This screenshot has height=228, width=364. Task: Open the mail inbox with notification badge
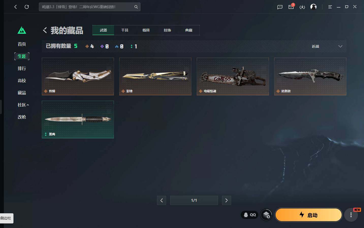coord(291,7)
